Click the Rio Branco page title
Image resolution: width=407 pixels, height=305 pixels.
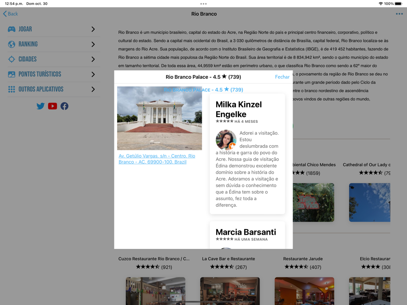[204, 14]
